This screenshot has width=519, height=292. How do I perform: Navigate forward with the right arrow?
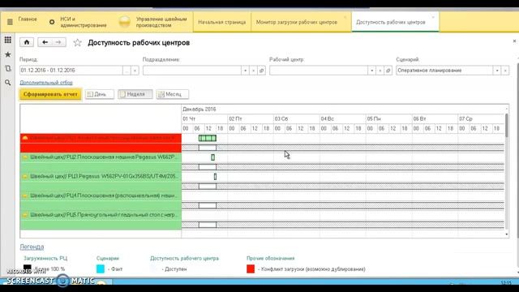[58, 42]
